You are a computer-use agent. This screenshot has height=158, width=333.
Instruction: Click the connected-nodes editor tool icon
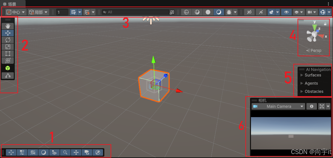8,75
